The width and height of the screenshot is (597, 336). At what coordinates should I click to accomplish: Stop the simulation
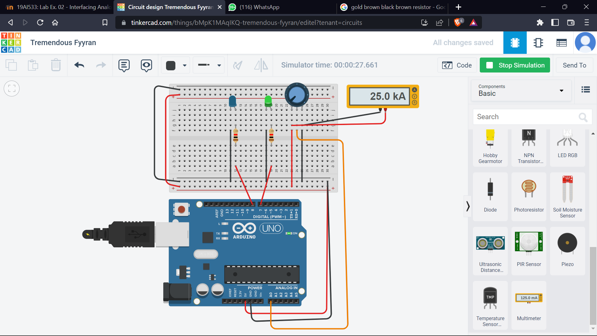tap(515, 65)
